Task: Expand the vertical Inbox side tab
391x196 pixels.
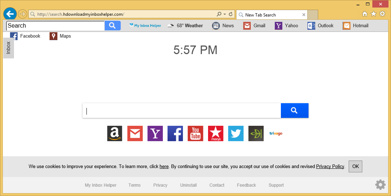Action: pos(9,48)
